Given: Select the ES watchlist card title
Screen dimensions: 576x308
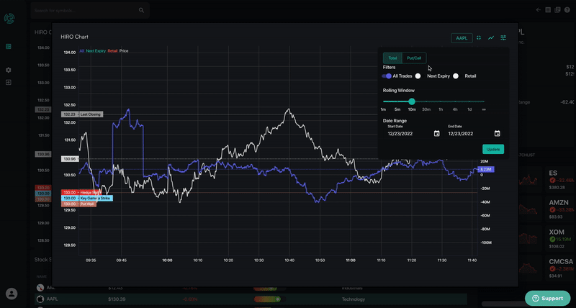Looking at the screenshot, I should point(553,173).
